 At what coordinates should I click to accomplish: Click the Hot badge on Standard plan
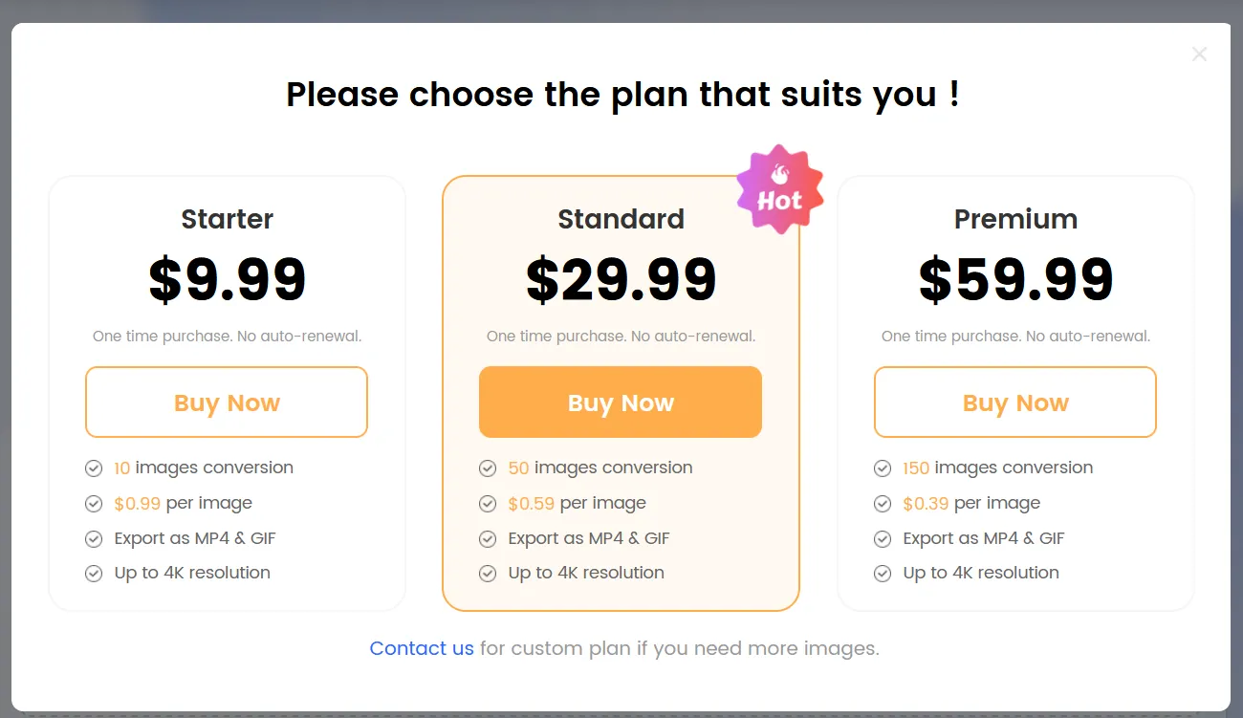(x=780, y=188)
